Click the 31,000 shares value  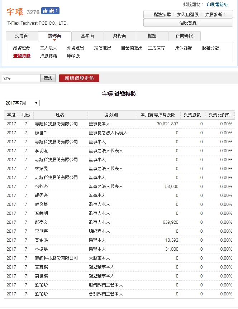(172, 249)
